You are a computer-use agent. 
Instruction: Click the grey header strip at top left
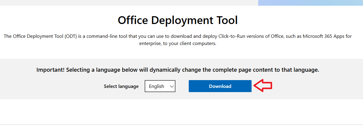(x=121, y=3)
